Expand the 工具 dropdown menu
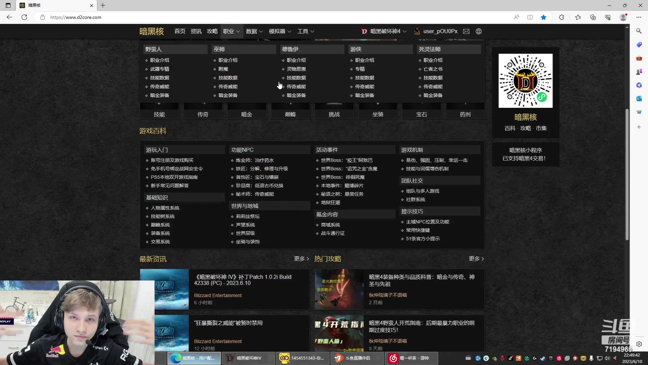 [x=305, y=31]
